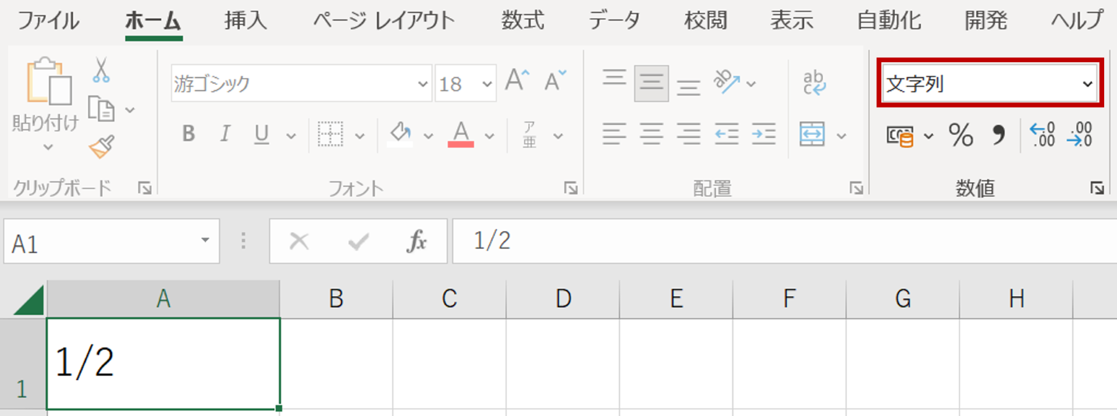Open borders options dropdown arrow
This screenshot has height=416, width=1117.
[x=360, y=137]
